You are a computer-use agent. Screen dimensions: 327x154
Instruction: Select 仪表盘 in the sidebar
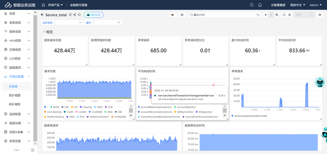click(x=13, y=86)
